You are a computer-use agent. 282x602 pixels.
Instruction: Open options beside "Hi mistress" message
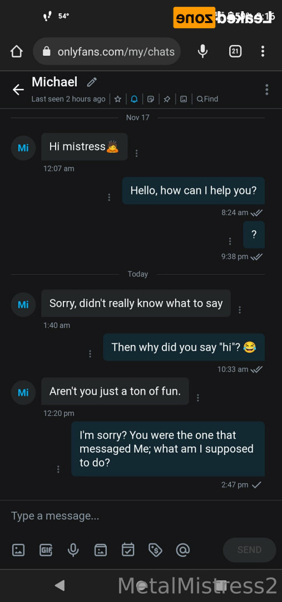(x=136, y=153)
